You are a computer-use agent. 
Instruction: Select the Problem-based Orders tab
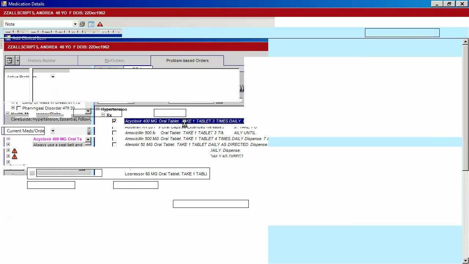click(187, 60)
